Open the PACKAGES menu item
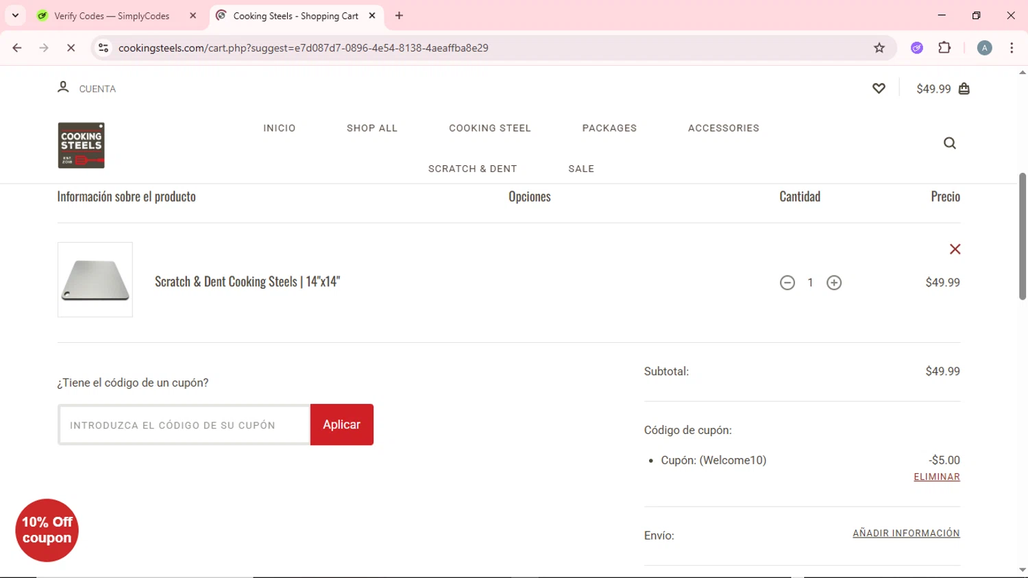Screen dimensions: 1028x578 coord(609,128)
